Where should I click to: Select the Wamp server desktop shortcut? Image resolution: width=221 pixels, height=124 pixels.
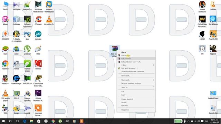[6, 21]
